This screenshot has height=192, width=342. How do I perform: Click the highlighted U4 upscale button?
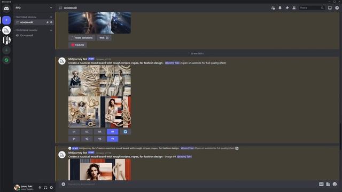(113, 132)
